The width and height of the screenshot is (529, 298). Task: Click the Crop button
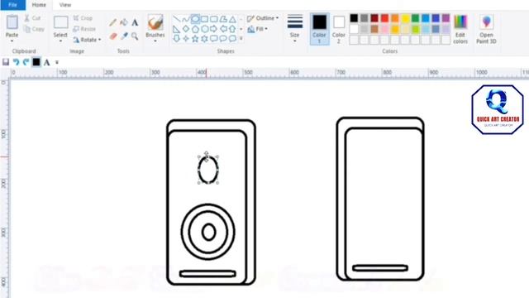(83, 18)
